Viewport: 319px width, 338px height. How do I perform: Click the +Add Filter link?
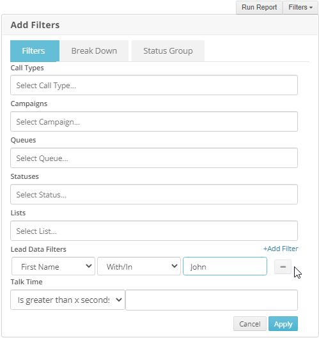281,249
